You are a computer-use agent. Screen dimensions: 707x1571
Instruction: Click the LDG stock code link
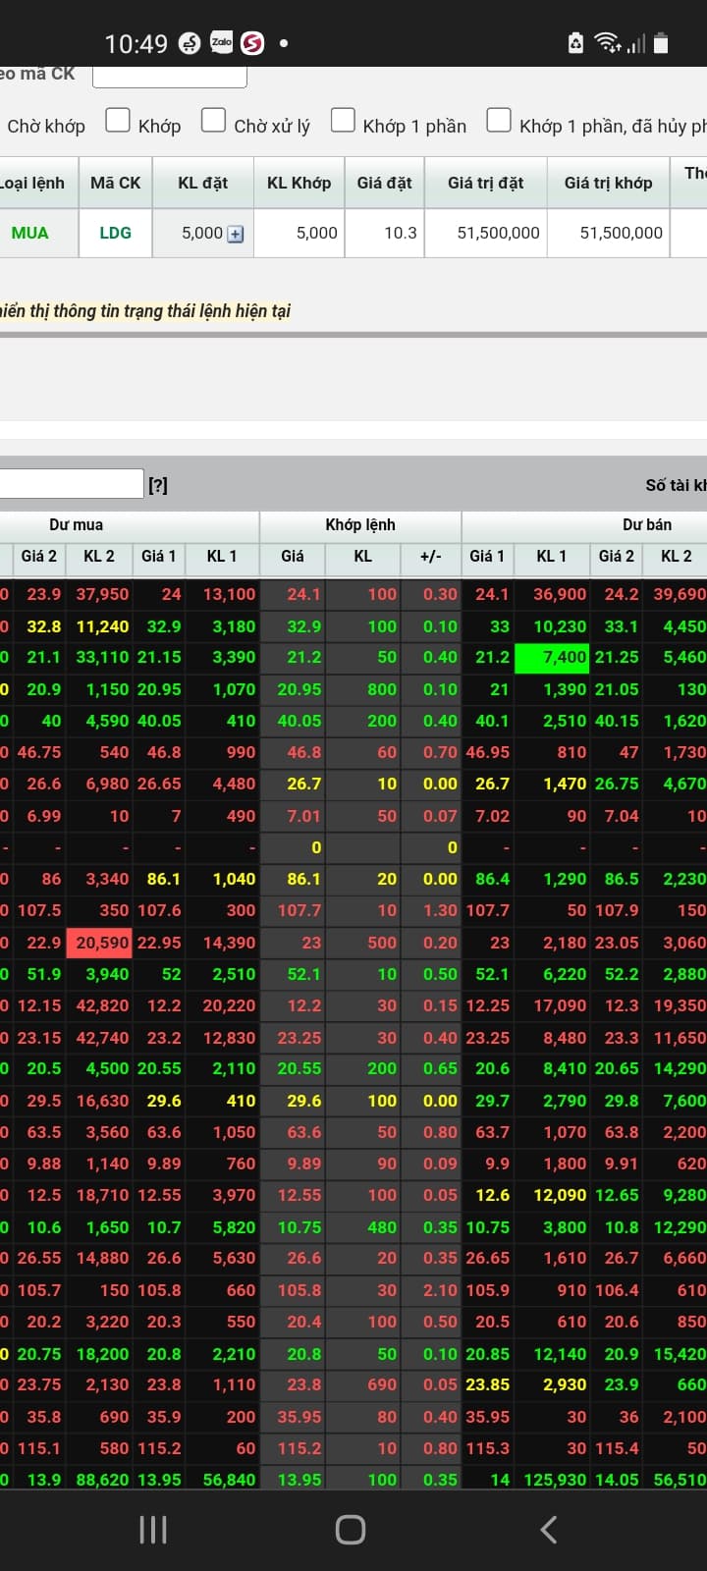pos(115,233)
